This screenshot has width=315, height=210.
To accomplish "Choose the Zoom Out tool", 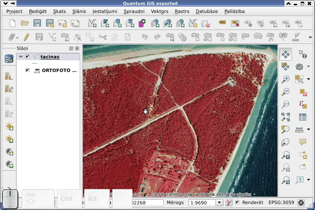I will tap(286, 92).
